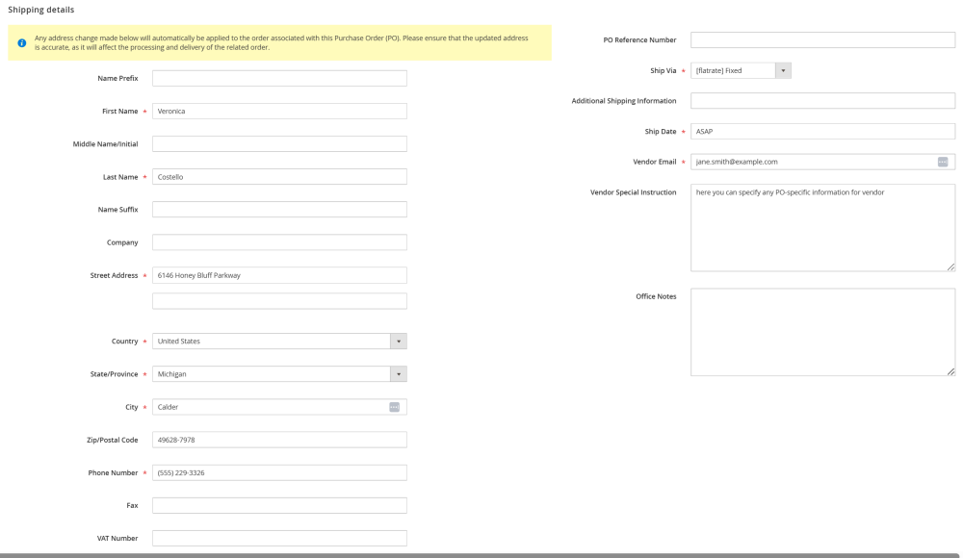Click resize handle of Vendor Special Instruction
Screen dimensions: 963x558
(950, 267)
